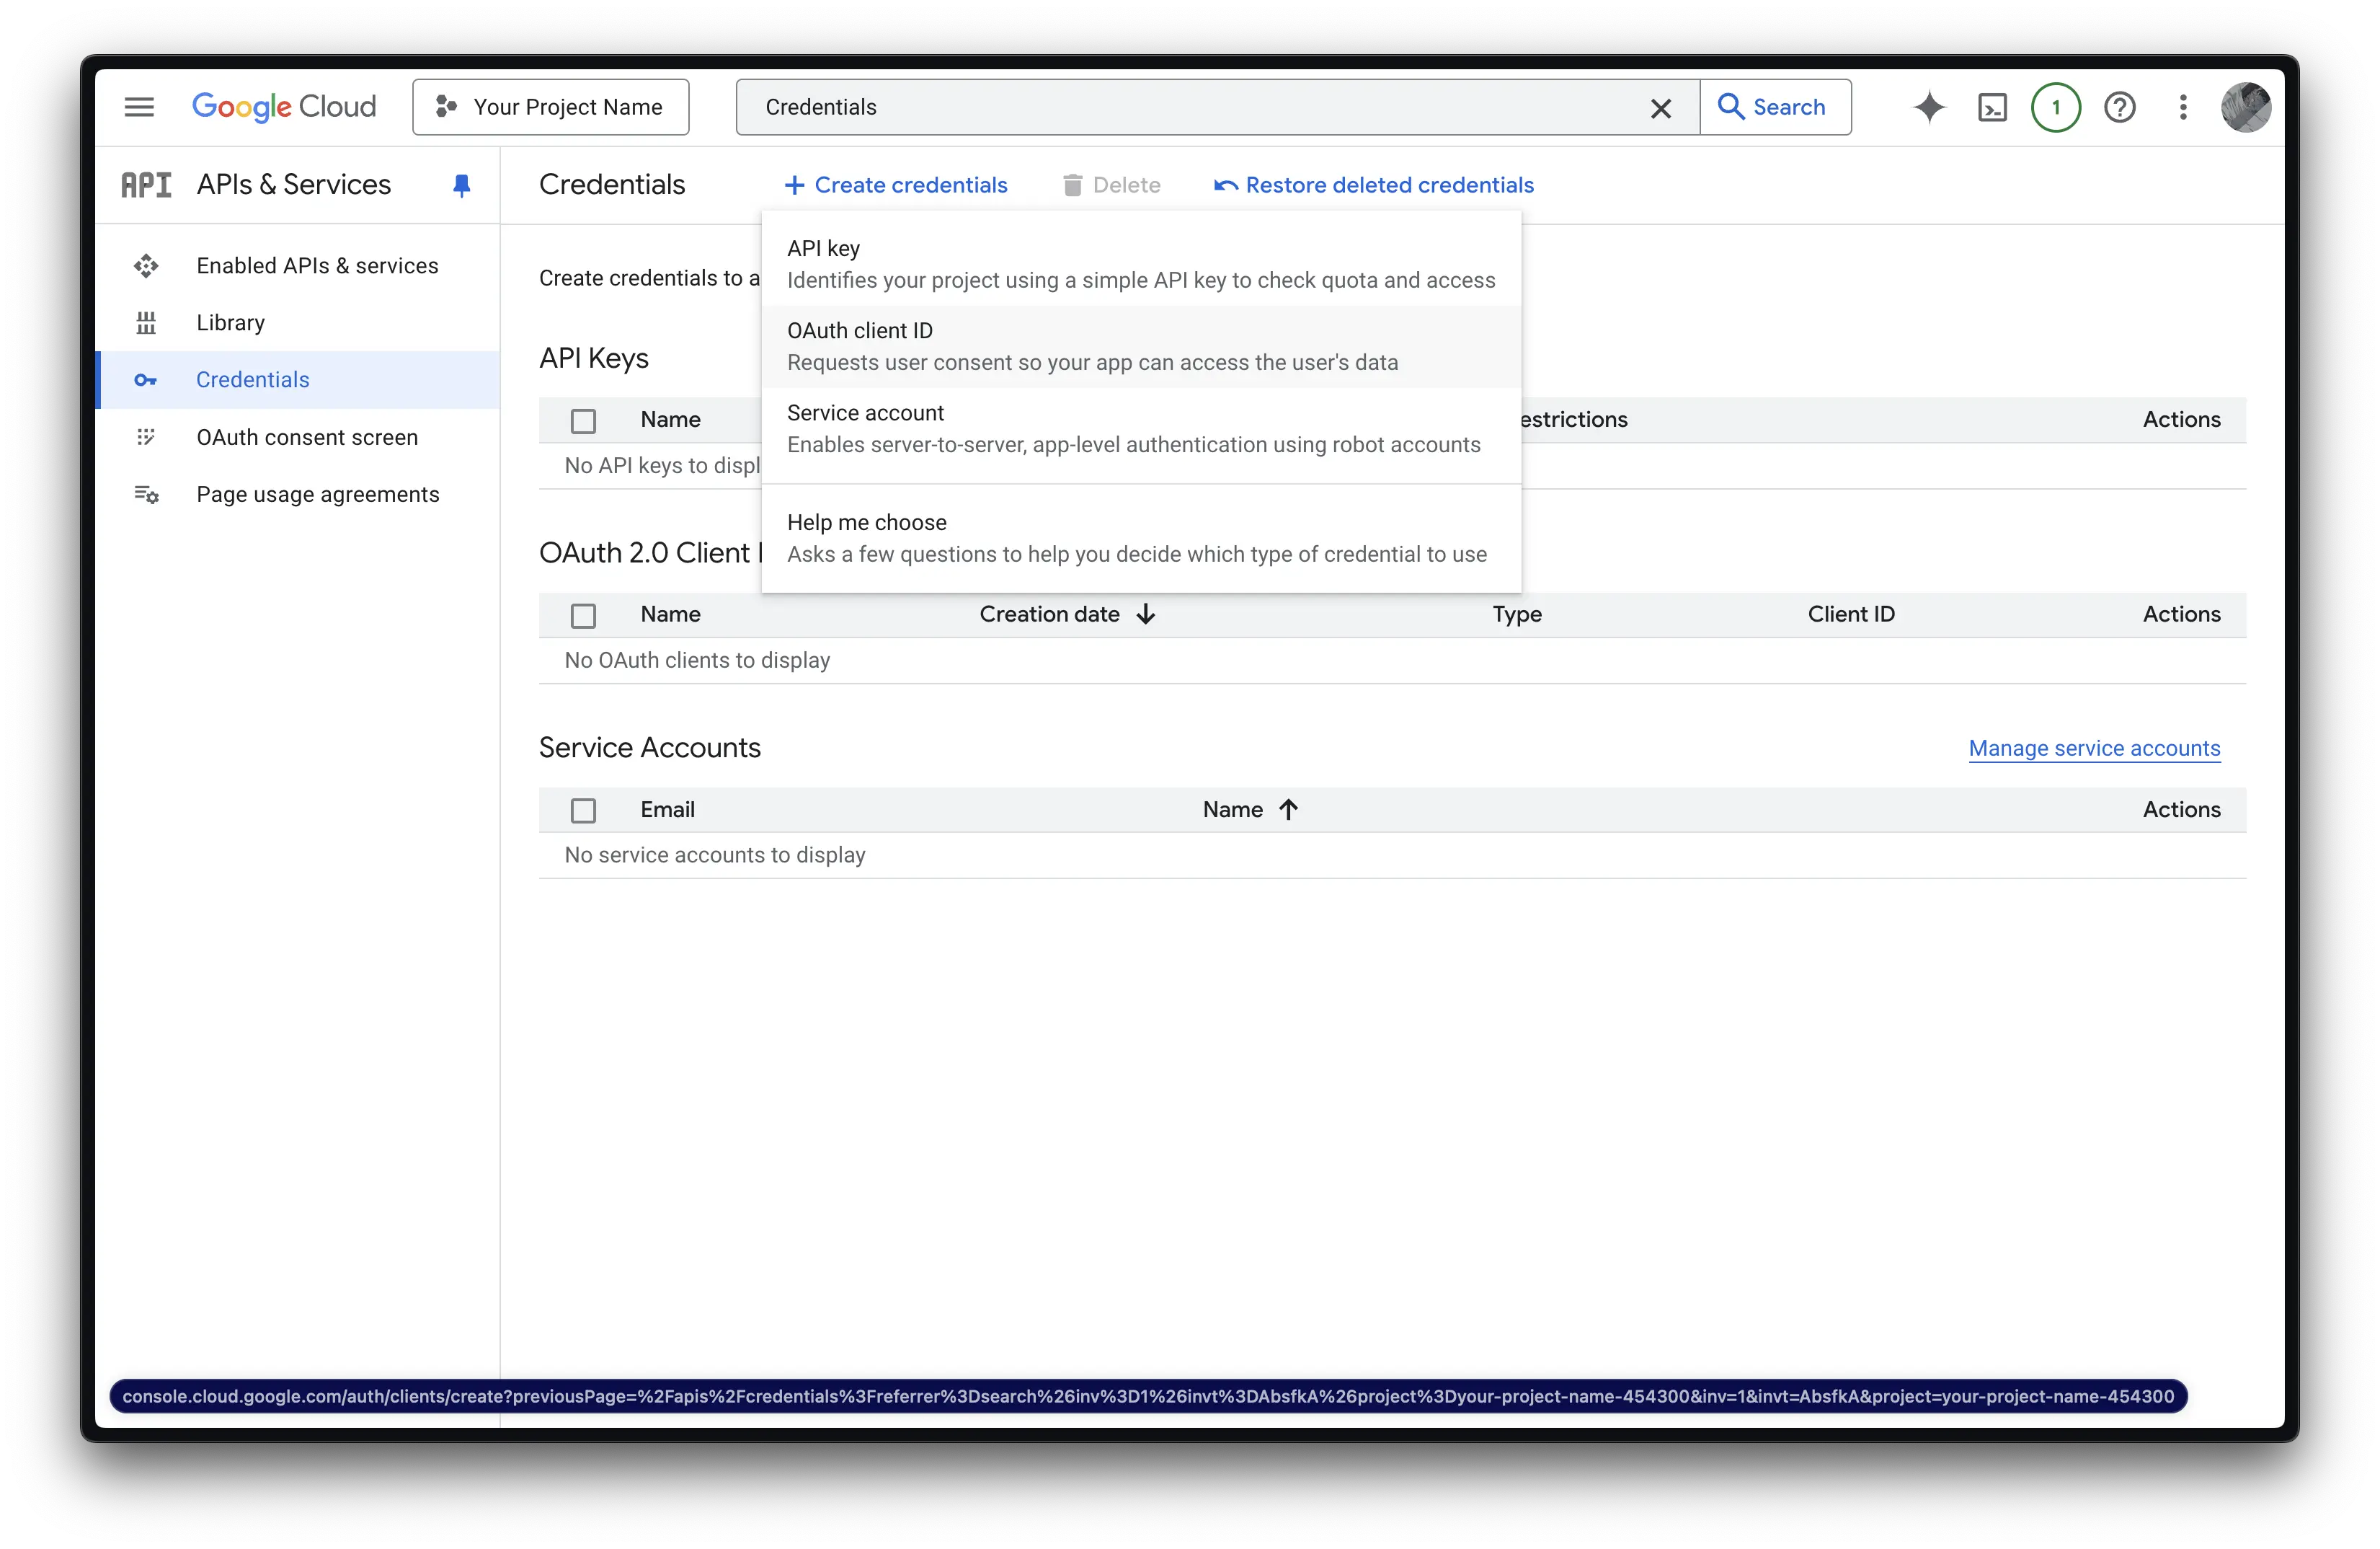Open notifications badge showing 1
Image resolution: width=2380 pixels, height=1549 pixels.
pyautogui.click(x=2055, y=107)
